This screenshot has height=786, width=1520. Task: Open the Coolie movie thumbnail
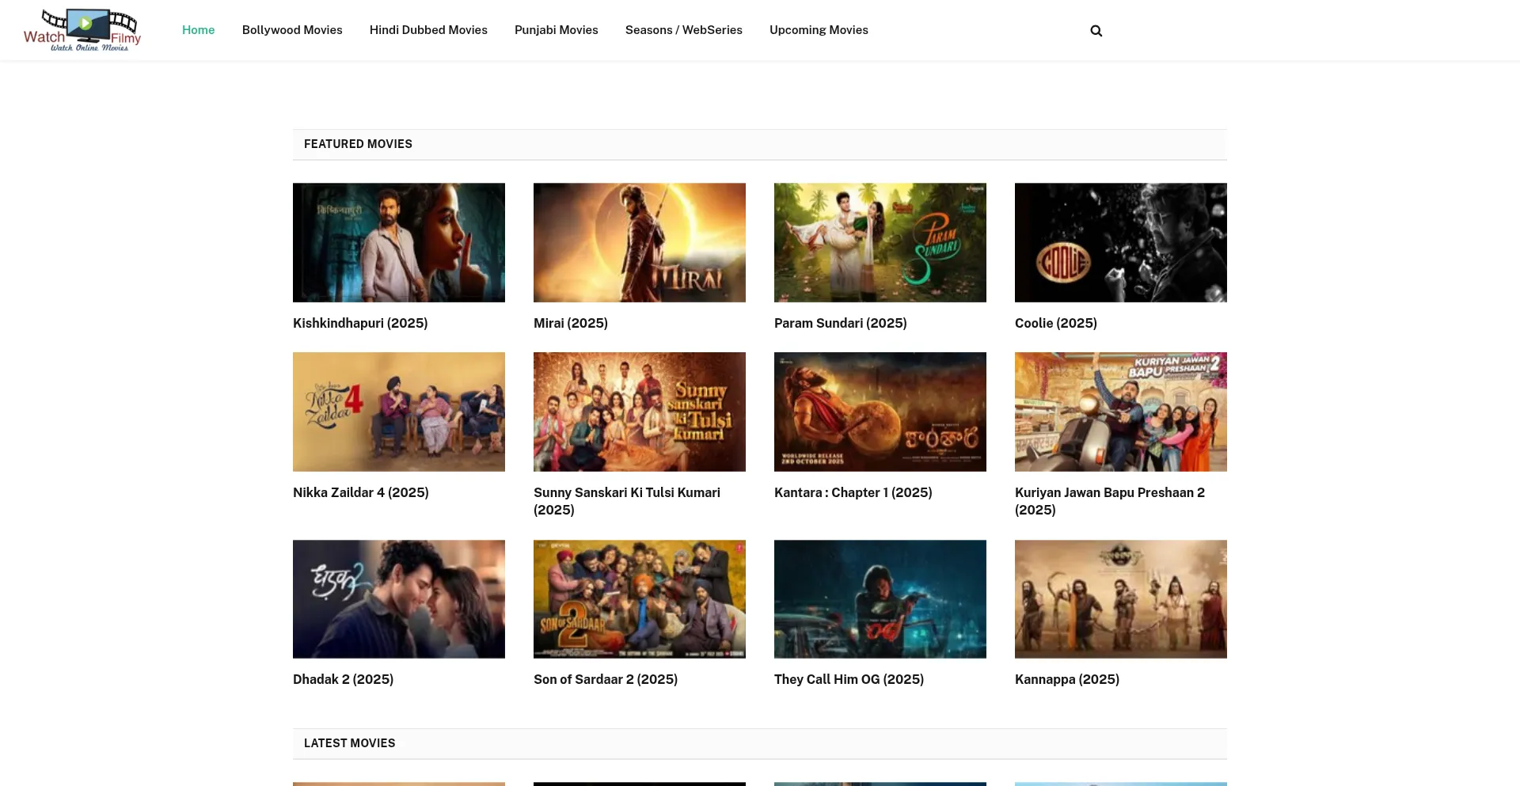coord(1120,242)
